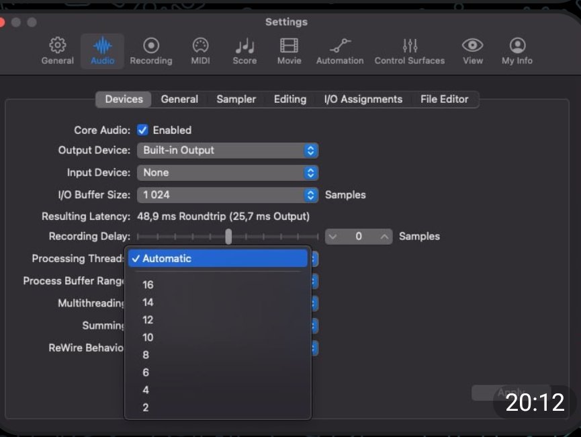
Task: Switch to the Editing tab
Action: click(290, 99)
